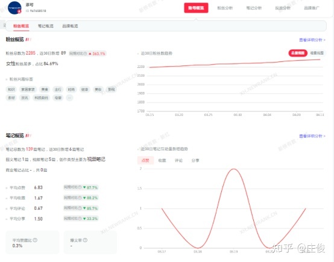This screenshot has width=334, height=262.
Task: Click the 平均收藏 value 1.67
Action: click(39, 198)
